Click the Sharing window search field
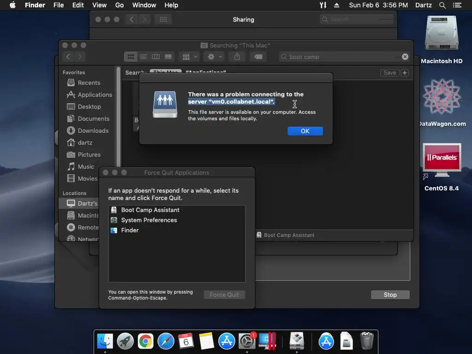Viewport: 472px width, 354px height. pos(357,19)
